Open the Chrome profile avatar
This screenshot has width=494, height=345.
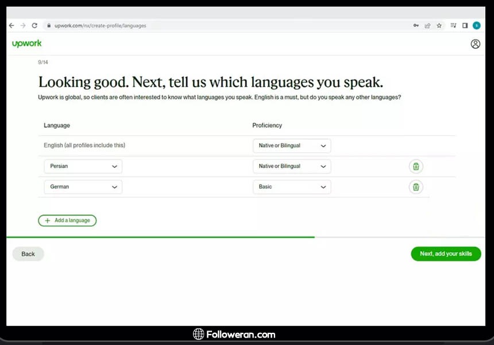click(x=476, y=25)
